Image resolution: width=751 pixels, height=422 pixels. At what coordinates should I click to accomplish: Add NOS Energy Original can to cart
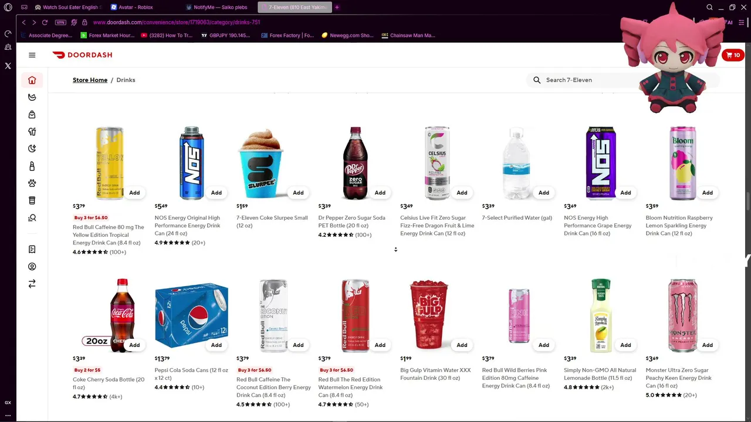click(x=216, y=193)
